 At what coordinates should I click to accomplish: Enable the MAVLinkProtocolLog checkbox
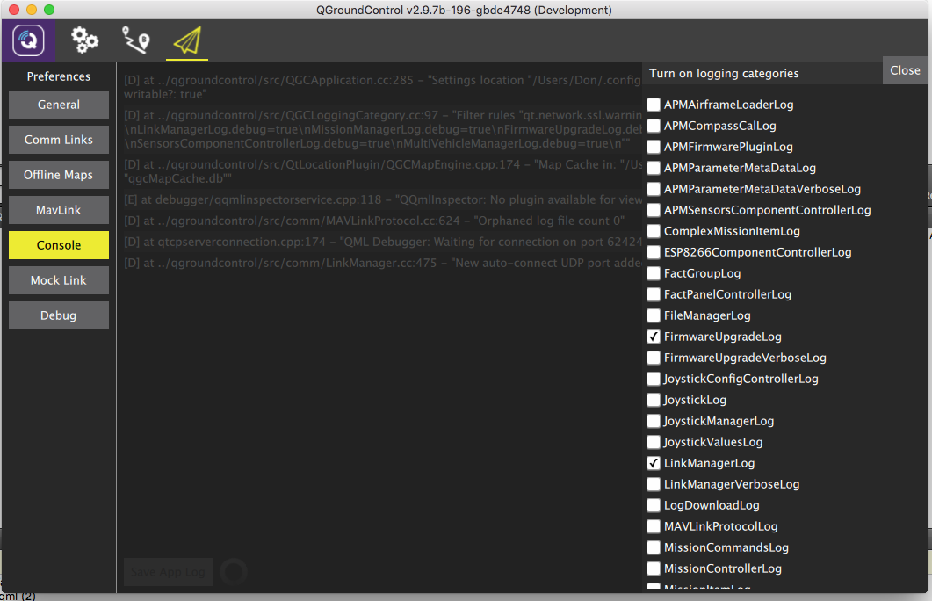pos(654,526)
